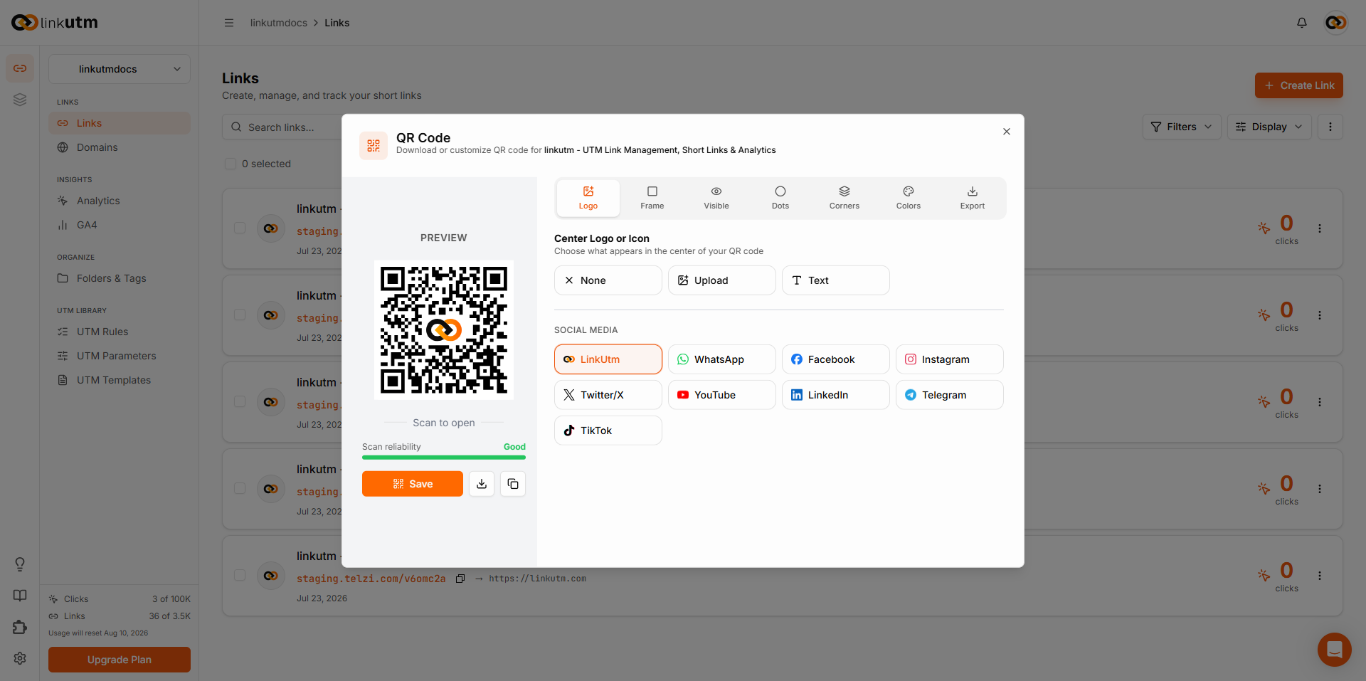Select the WhatsApp logo option
This screenshot has height=681, width=1366.
[722, 359]
